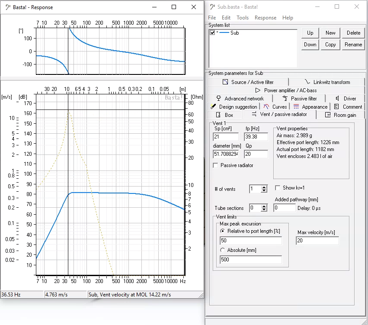
Task: Open the Linkwitz transform tab
Action: click(x=327, y=82)
